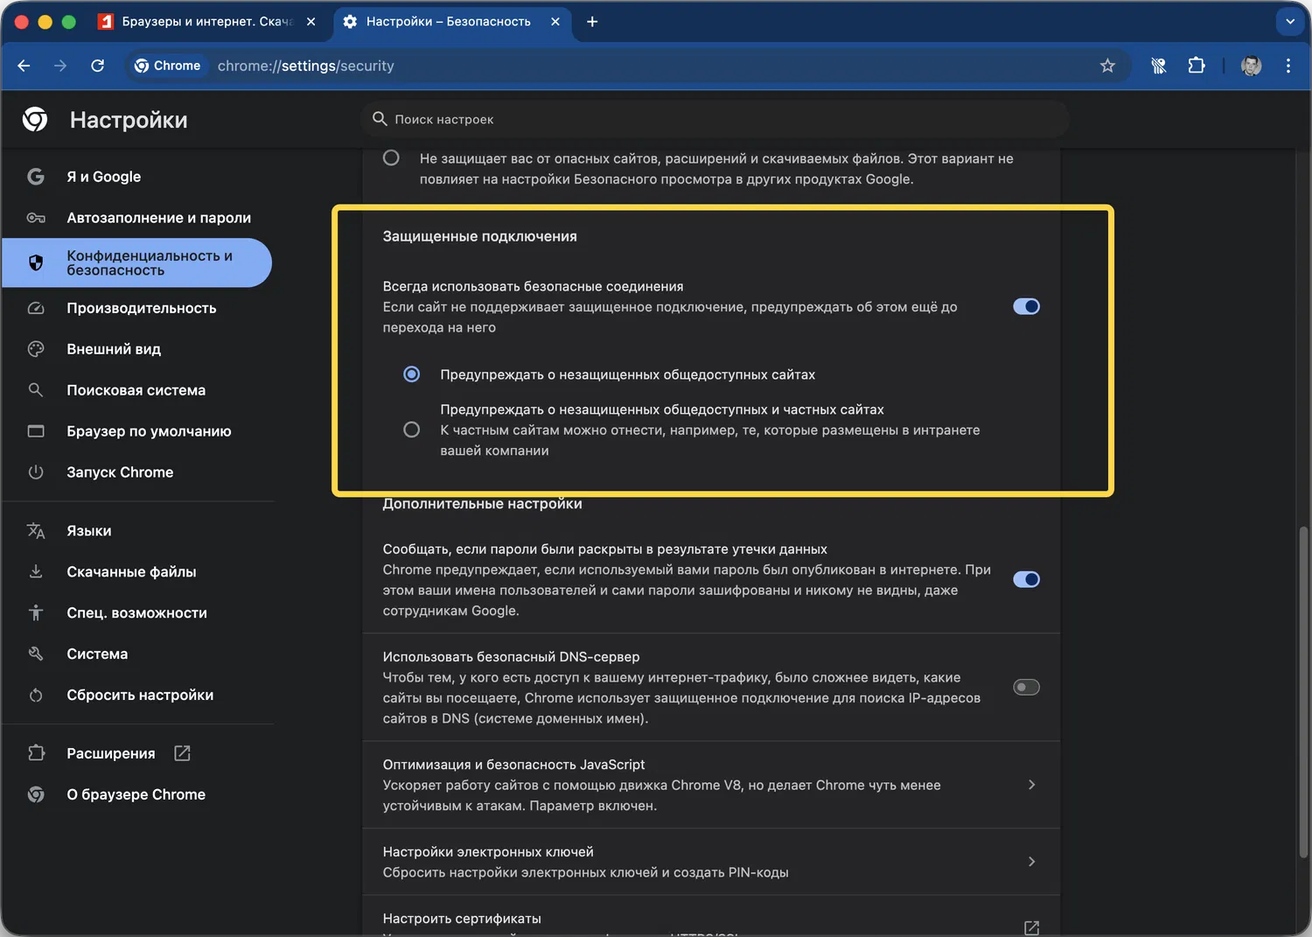Select radio for общедоступных и частных сайтах
Viewport: 1312px width, 937px height.
pyautogui.click(x=411, y=430)
